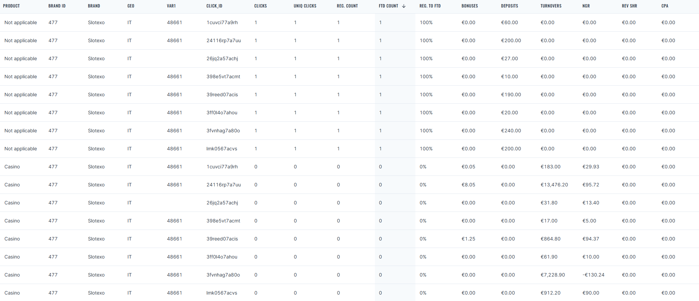The width and height of the screenshot is (699, 301).
Task: Select the €912.20 turnover value
Action: coord(550,293)
